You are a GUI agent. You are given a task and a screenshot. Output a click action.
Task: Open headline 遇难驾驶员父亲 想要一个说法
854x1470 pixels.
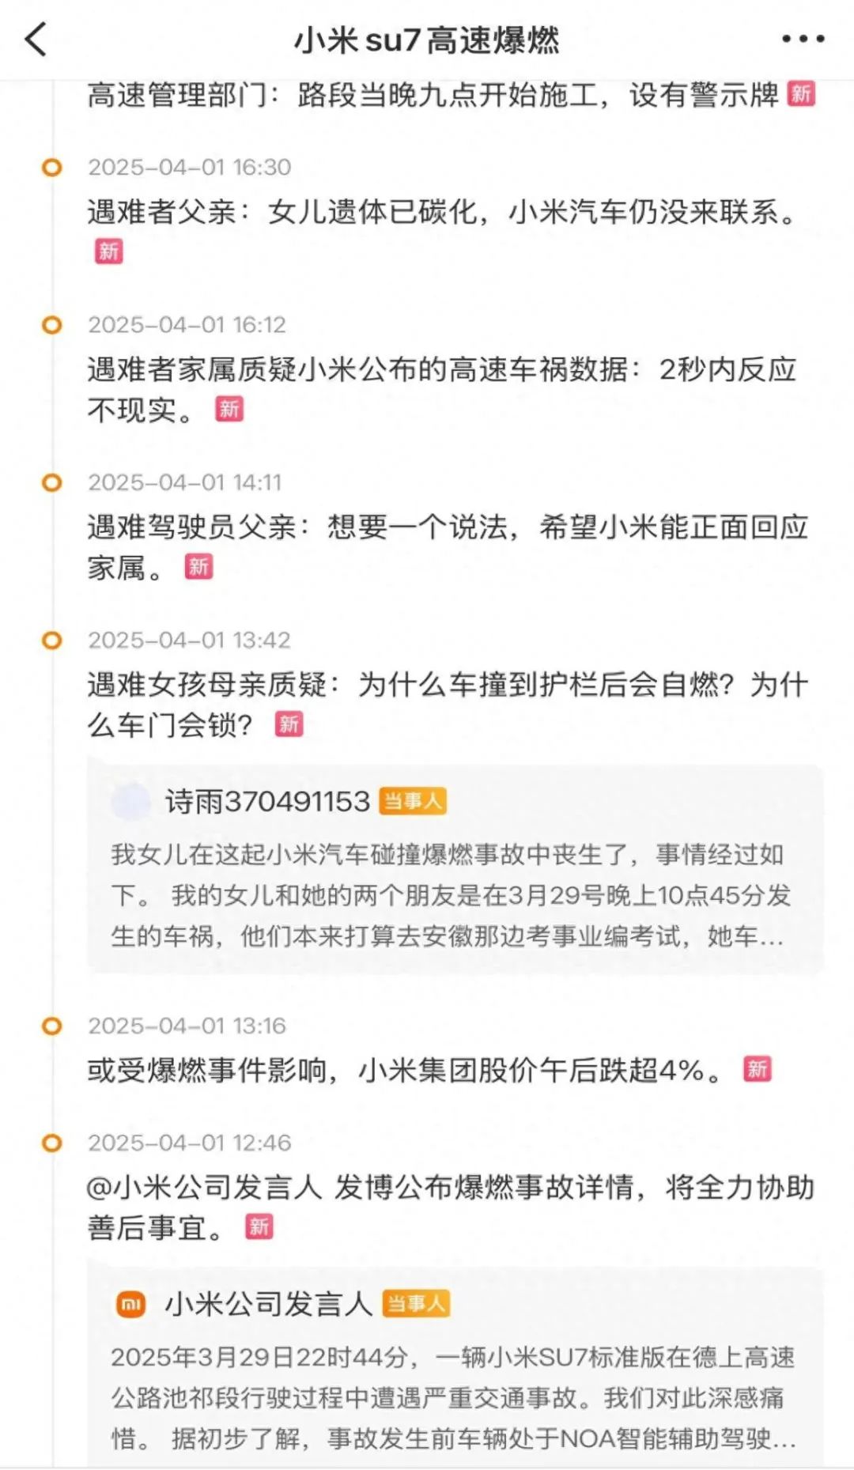pyautogui.click(x=447, y=527)
